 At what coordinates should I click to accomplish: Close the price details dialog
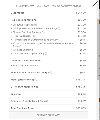(95, 4)
